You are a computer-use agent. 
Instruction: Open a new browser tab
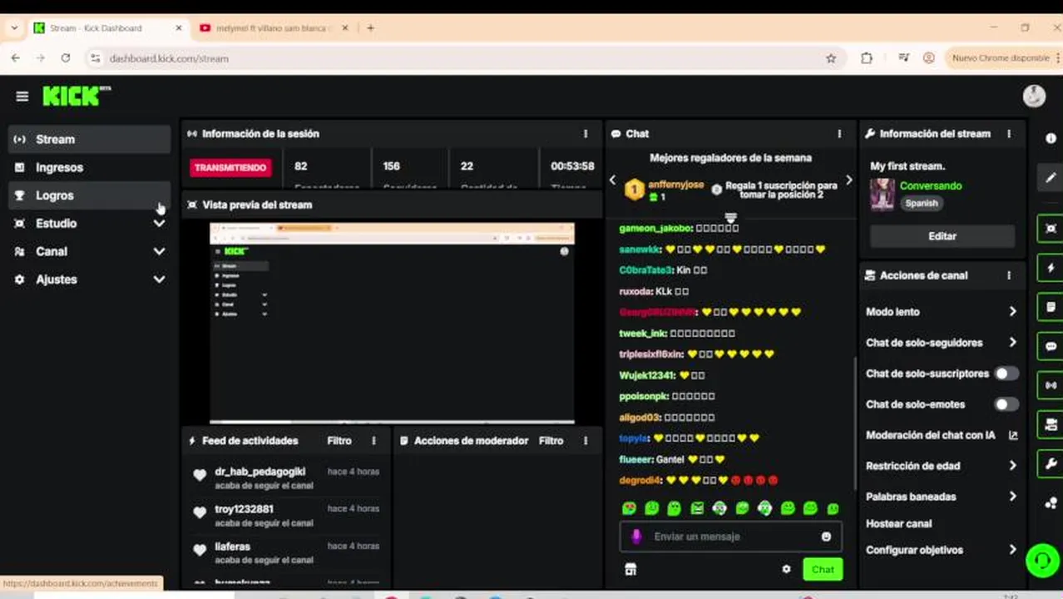coord(370,27)
